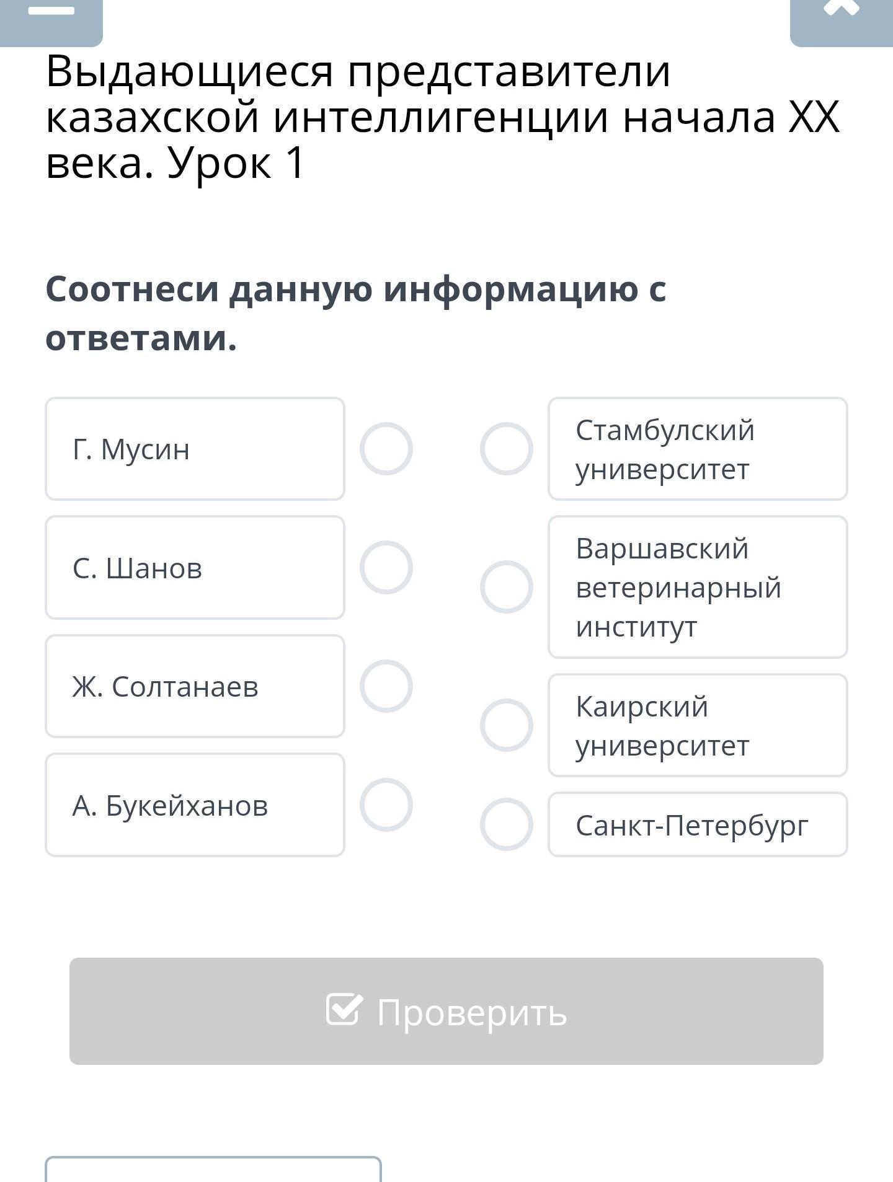Click the А. Букейханов answer card

pos(195,805)
